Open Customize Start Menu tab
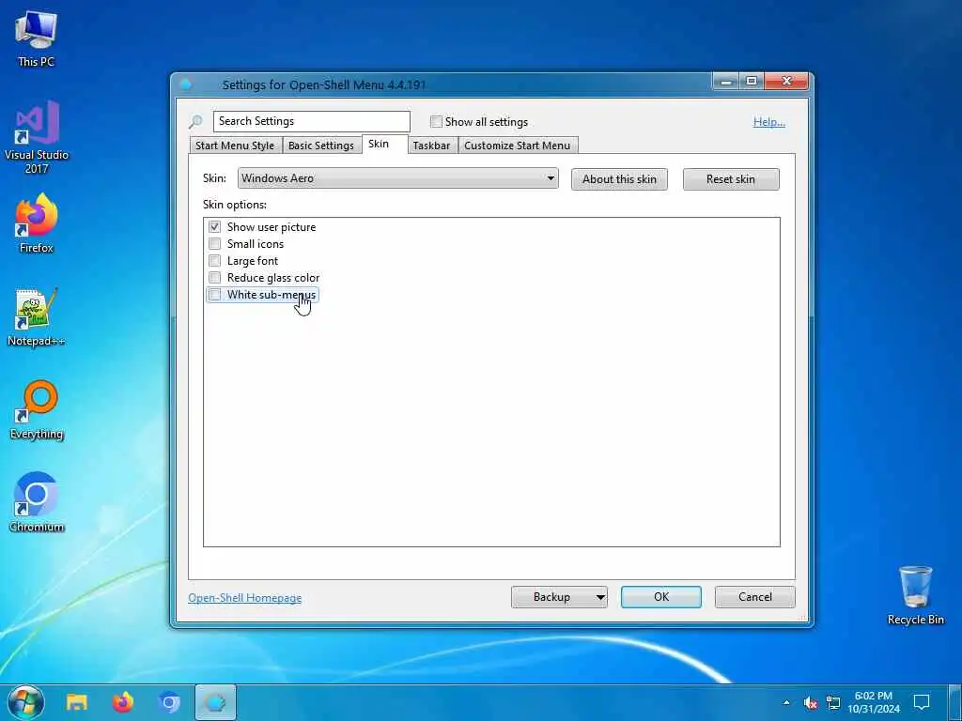 [x=518, y=146]
